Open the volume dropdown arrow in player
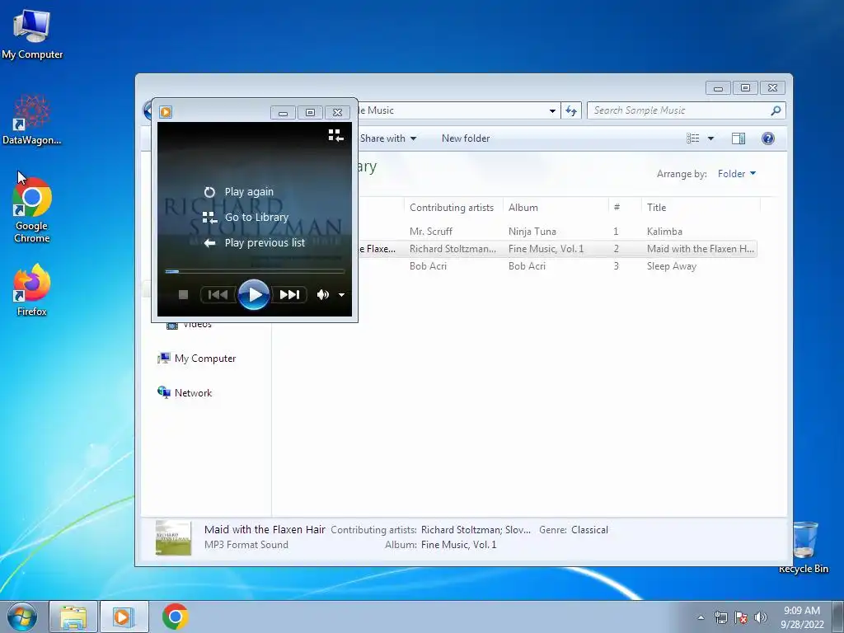Viewport: 844px width, 633px height. tap(341, 295)
